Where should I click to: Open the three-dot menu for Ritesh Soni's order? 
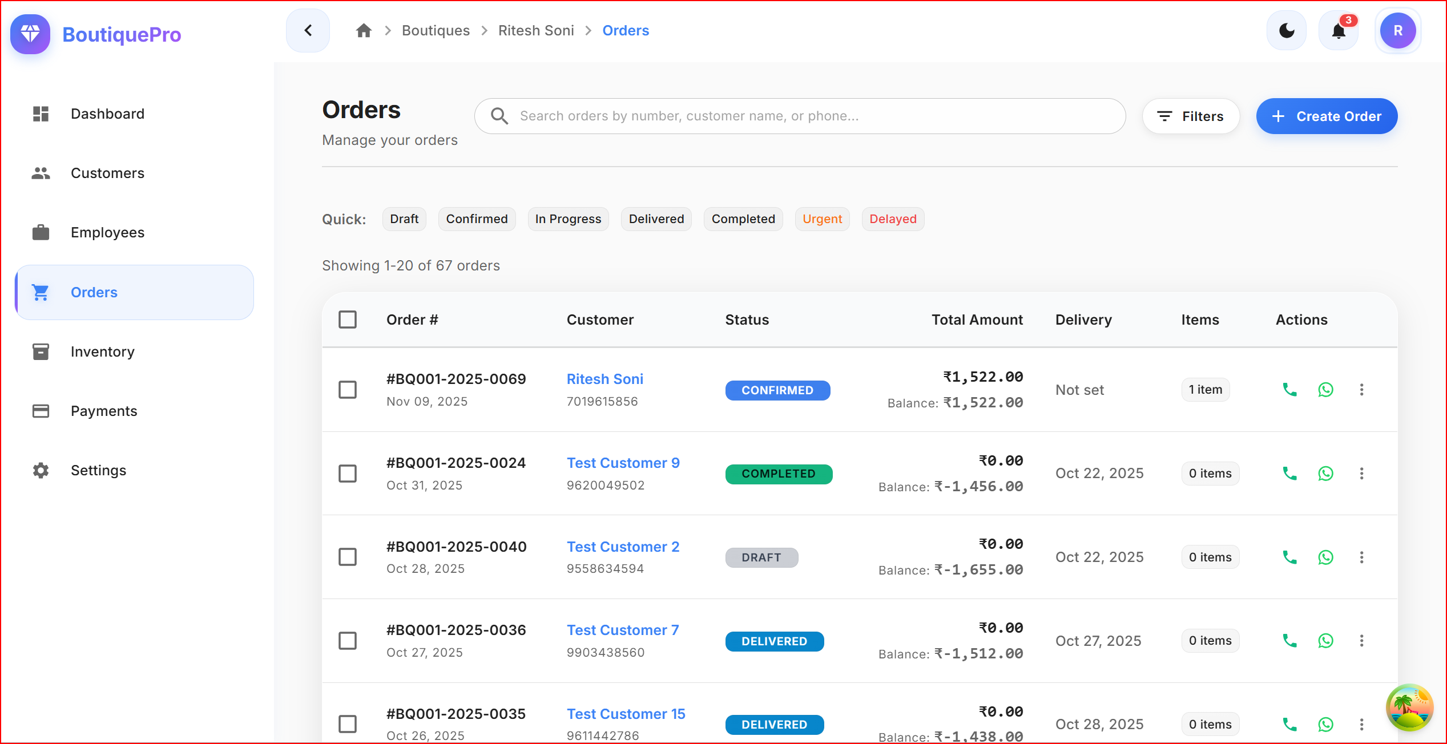1362,390
